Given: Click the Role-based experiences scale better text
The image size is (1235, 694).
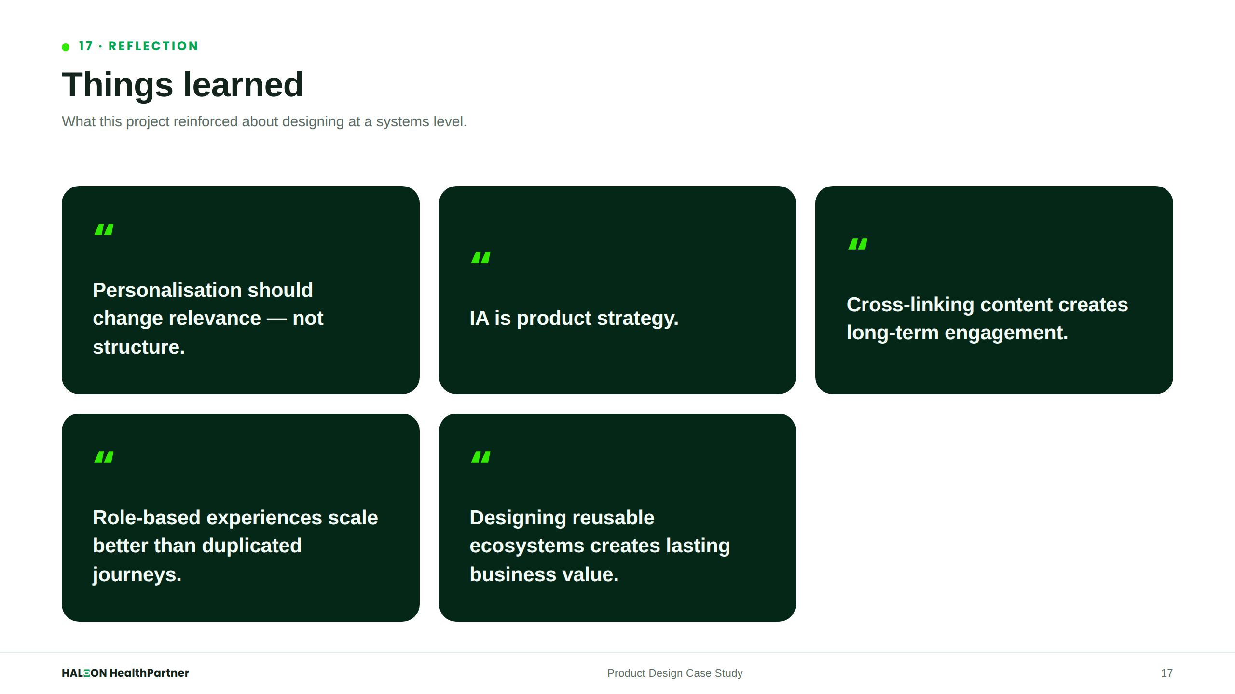Looking at the screenshot, I should 235,546.
